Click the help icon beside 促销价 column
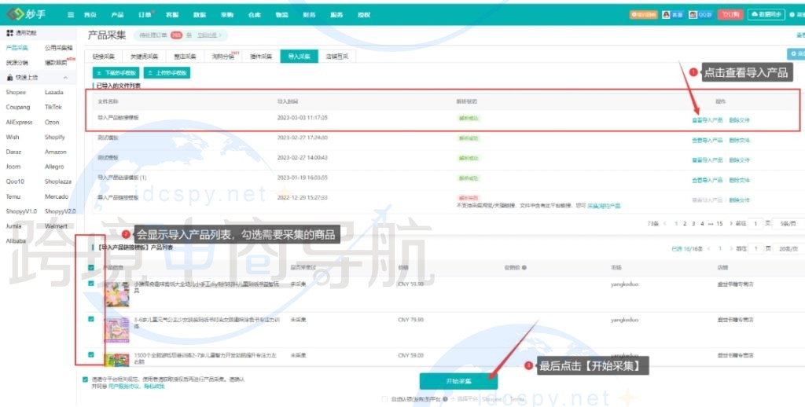Screen dimensions: 805x407 [524, 268]
